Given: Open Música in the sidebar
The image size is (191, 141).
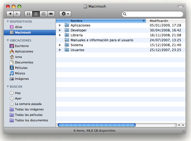Looking at the screenshot, I should [30, 73].
